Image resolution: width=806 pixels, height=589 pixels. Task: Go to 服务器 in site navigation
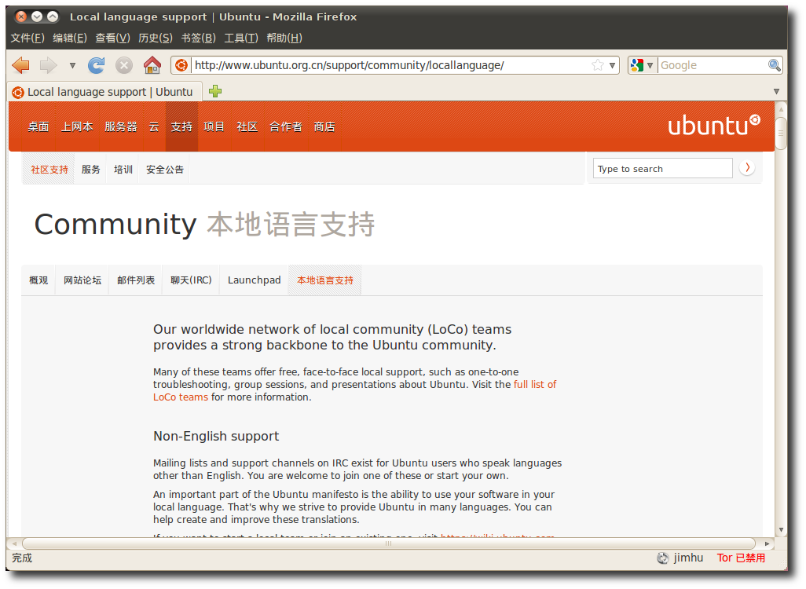121,127
